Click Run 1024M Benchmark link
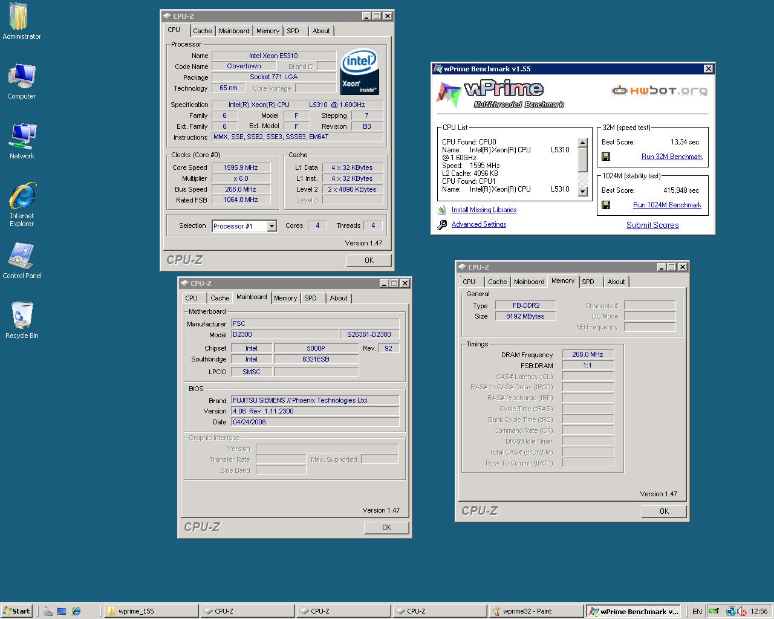The height and width of the screenshot is (619, 774). [667, 205]
